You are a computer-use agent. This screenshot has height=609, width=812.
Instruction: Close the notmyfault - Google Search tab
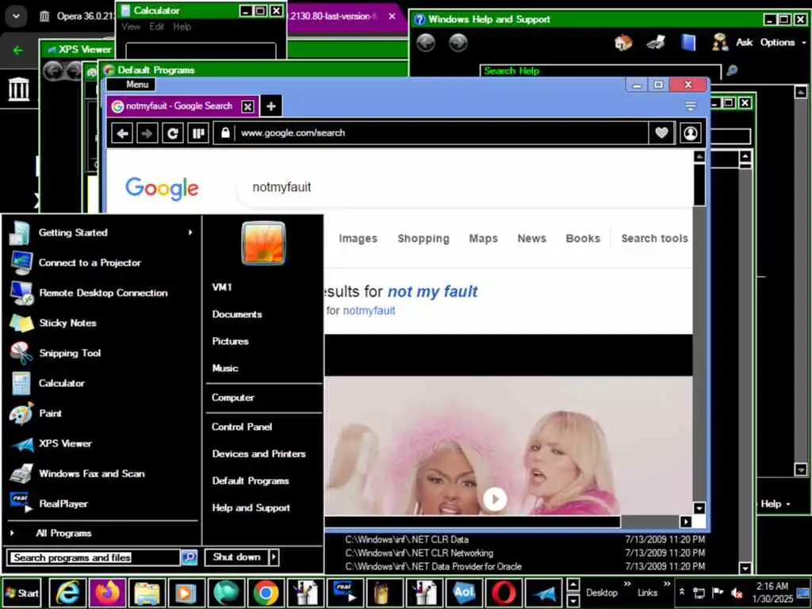pos(248,107)
